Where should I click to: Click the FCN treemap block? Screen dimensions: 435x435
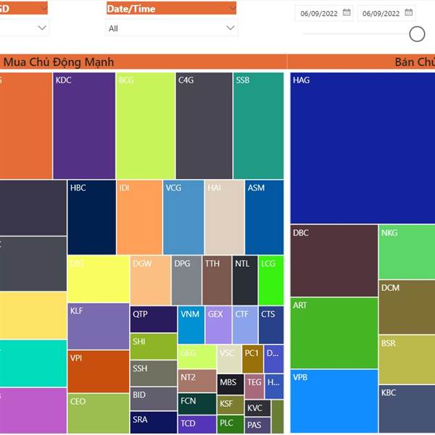coord(197,404)
